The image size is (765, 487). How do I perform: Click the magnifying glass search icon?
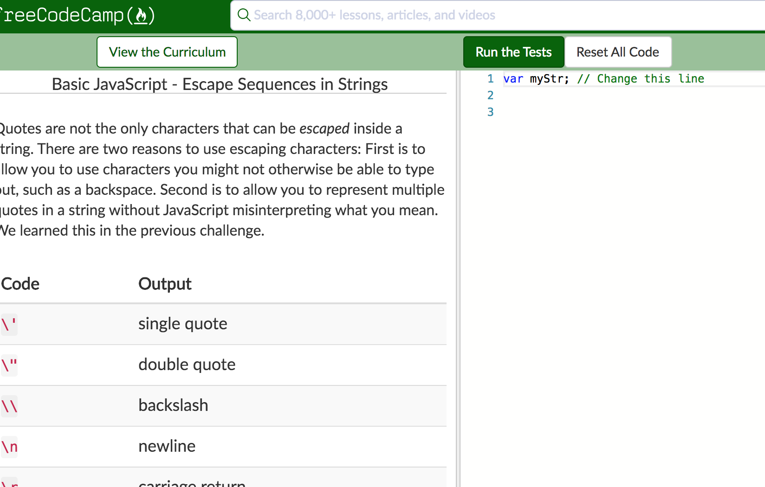(244, 15)
